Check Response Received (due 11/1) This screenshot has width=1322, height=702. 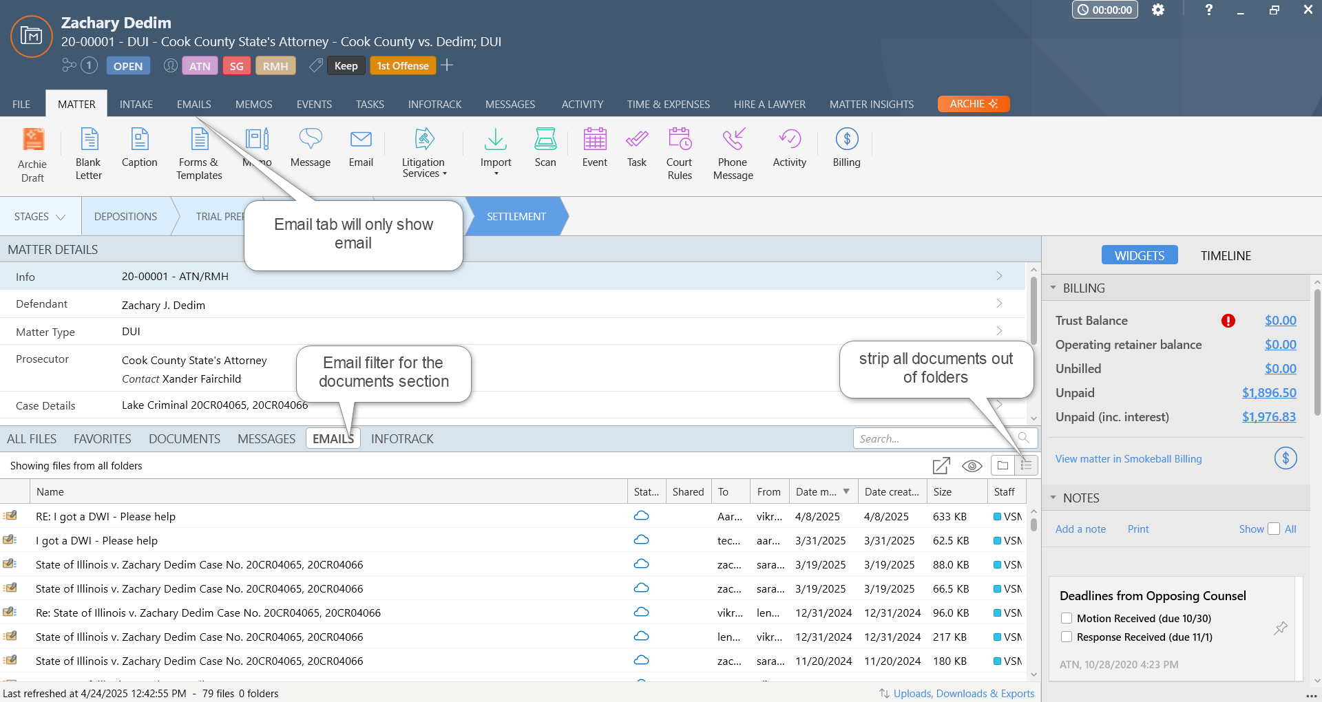pyautogui.click(x=1067, y=637)
